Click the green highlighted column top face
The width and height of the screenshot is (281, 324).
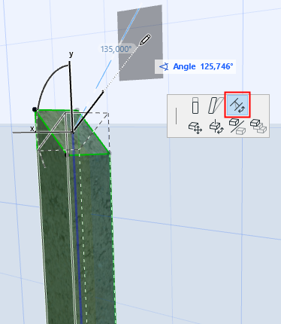click(x=73, y=133)
